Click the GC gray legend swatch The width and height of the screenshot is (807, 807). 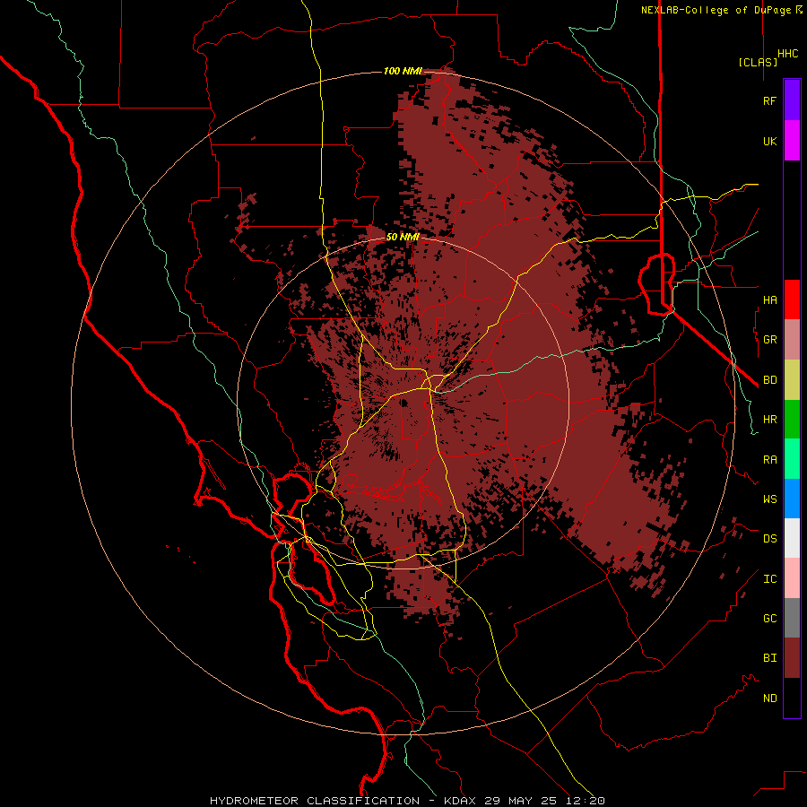click(x=792, y=618)
